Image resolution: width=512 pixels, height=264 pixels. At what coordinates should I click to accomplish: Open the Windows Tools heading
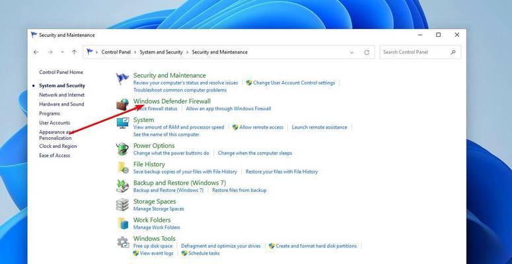[x=155, y=238]
